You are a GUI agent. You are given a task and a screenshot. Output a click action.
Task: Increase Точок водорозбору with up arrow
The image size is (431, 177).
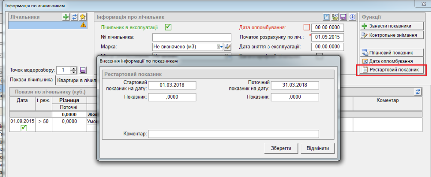[74, 69]
